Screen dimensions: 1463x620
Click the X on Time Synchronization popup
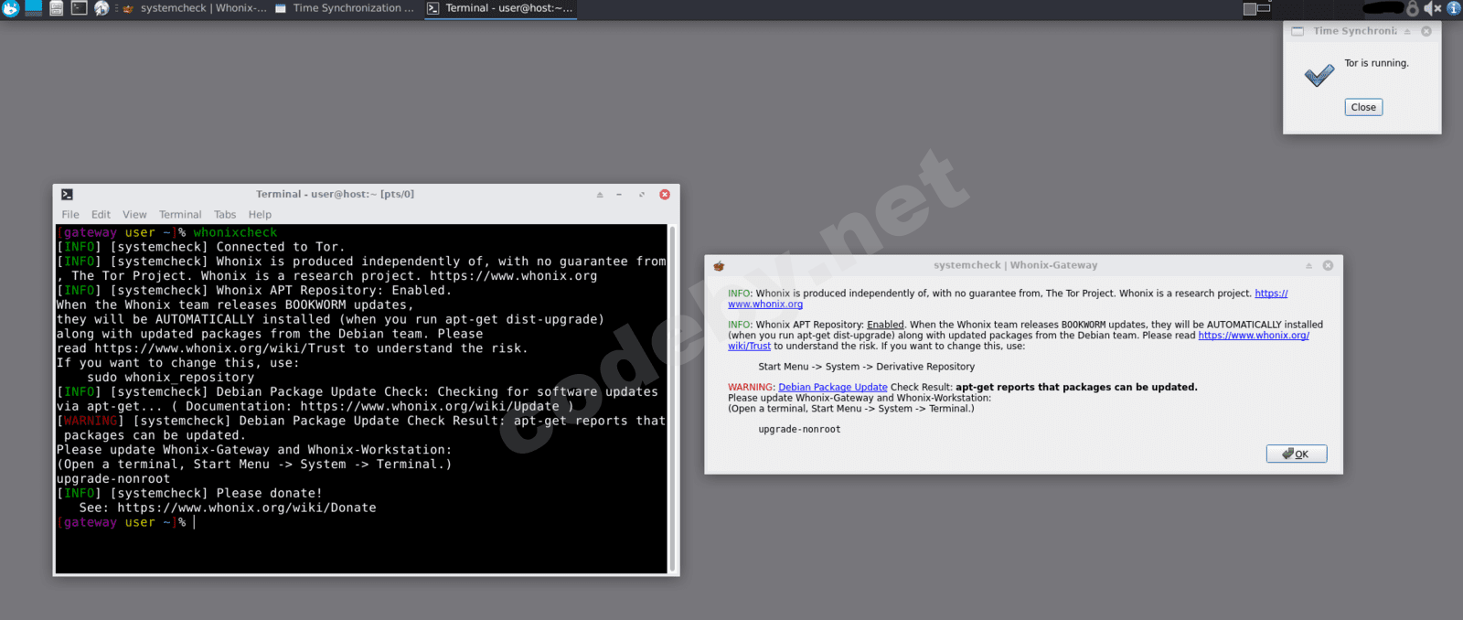1426,31
